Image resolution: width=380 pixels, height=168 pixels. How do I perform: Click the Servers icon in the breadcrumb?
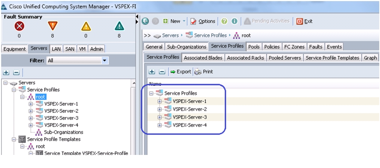pos(157,36)
